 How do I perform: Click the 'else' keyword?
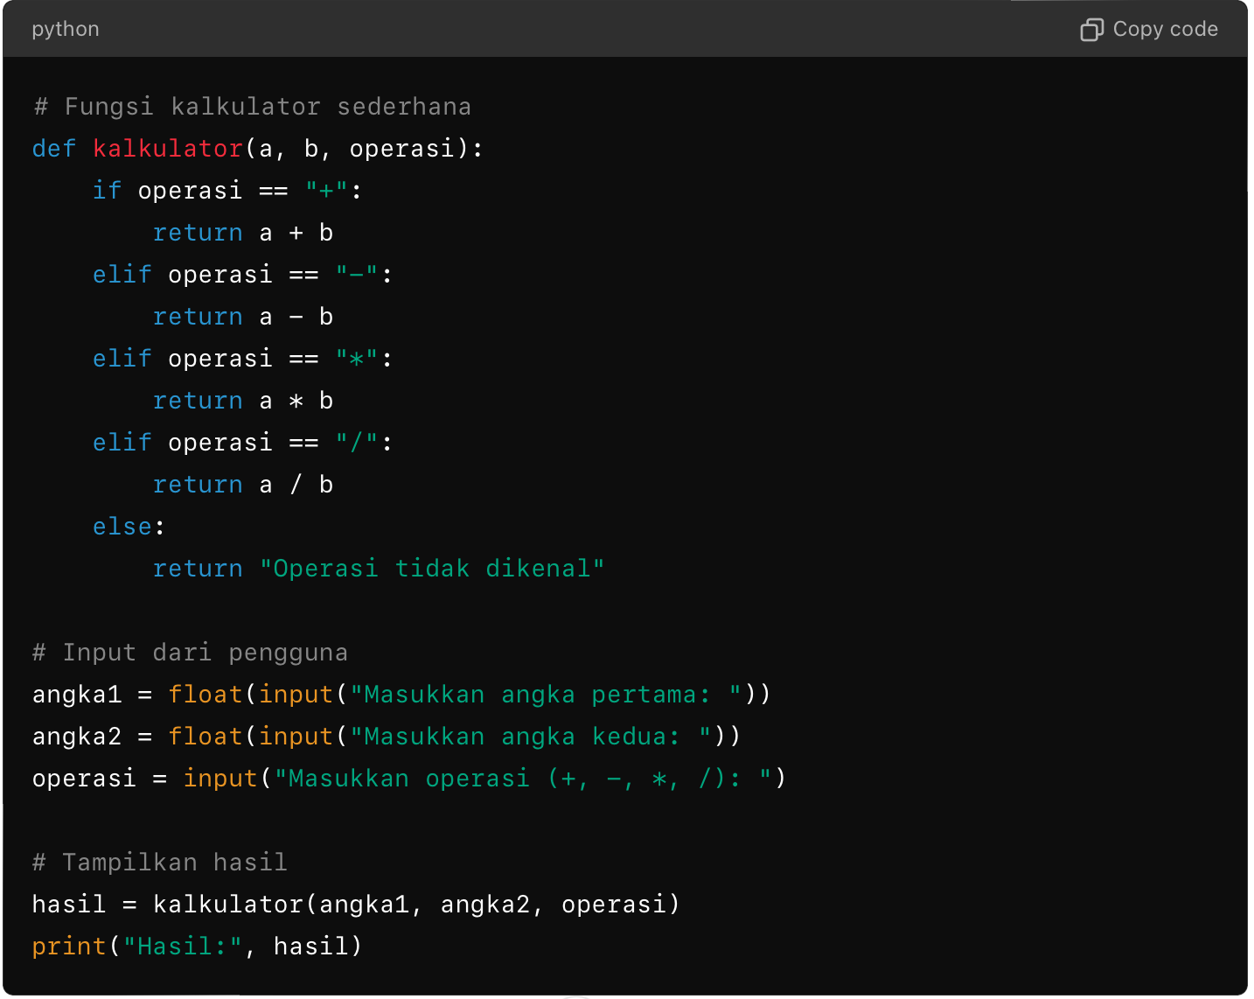(x=122, y=527)
